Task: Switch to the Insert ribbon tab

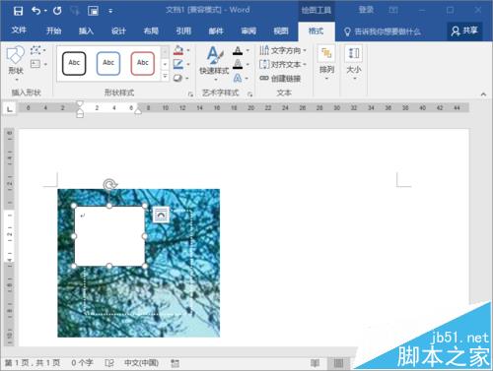Action: [x=86, y=31]
